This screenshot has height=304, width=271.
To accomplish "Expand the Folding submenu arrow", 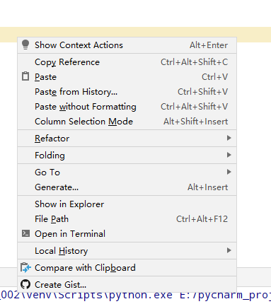I will [x=229, y=155].
